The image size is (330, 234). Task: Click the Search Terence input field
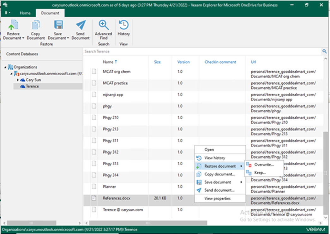click(x=202, y=51)
